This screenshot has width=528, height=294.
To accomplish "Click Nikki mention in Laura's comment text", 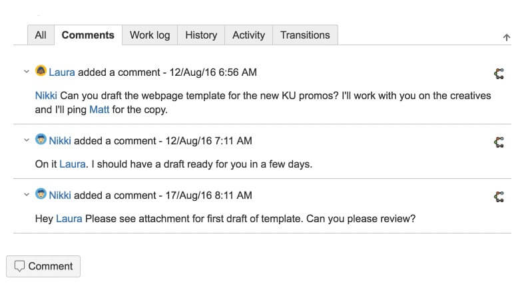I will click(x=46, y=96).
